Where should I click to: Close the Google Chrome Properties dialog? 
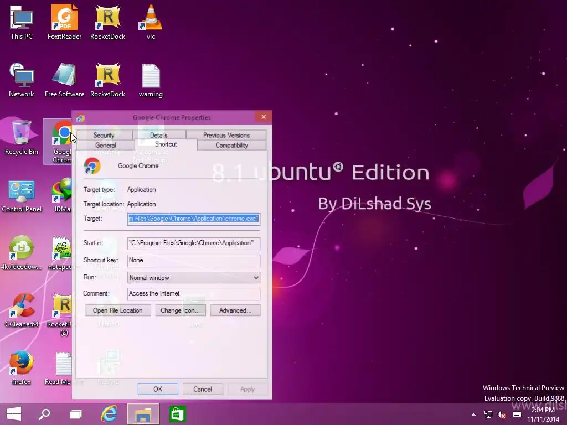click(x=264, y=117)
